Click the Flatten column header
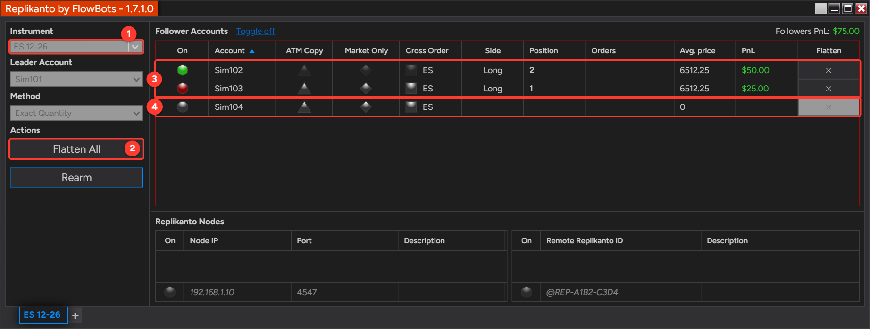Viewport: 870px width, 329px height. 828,50
